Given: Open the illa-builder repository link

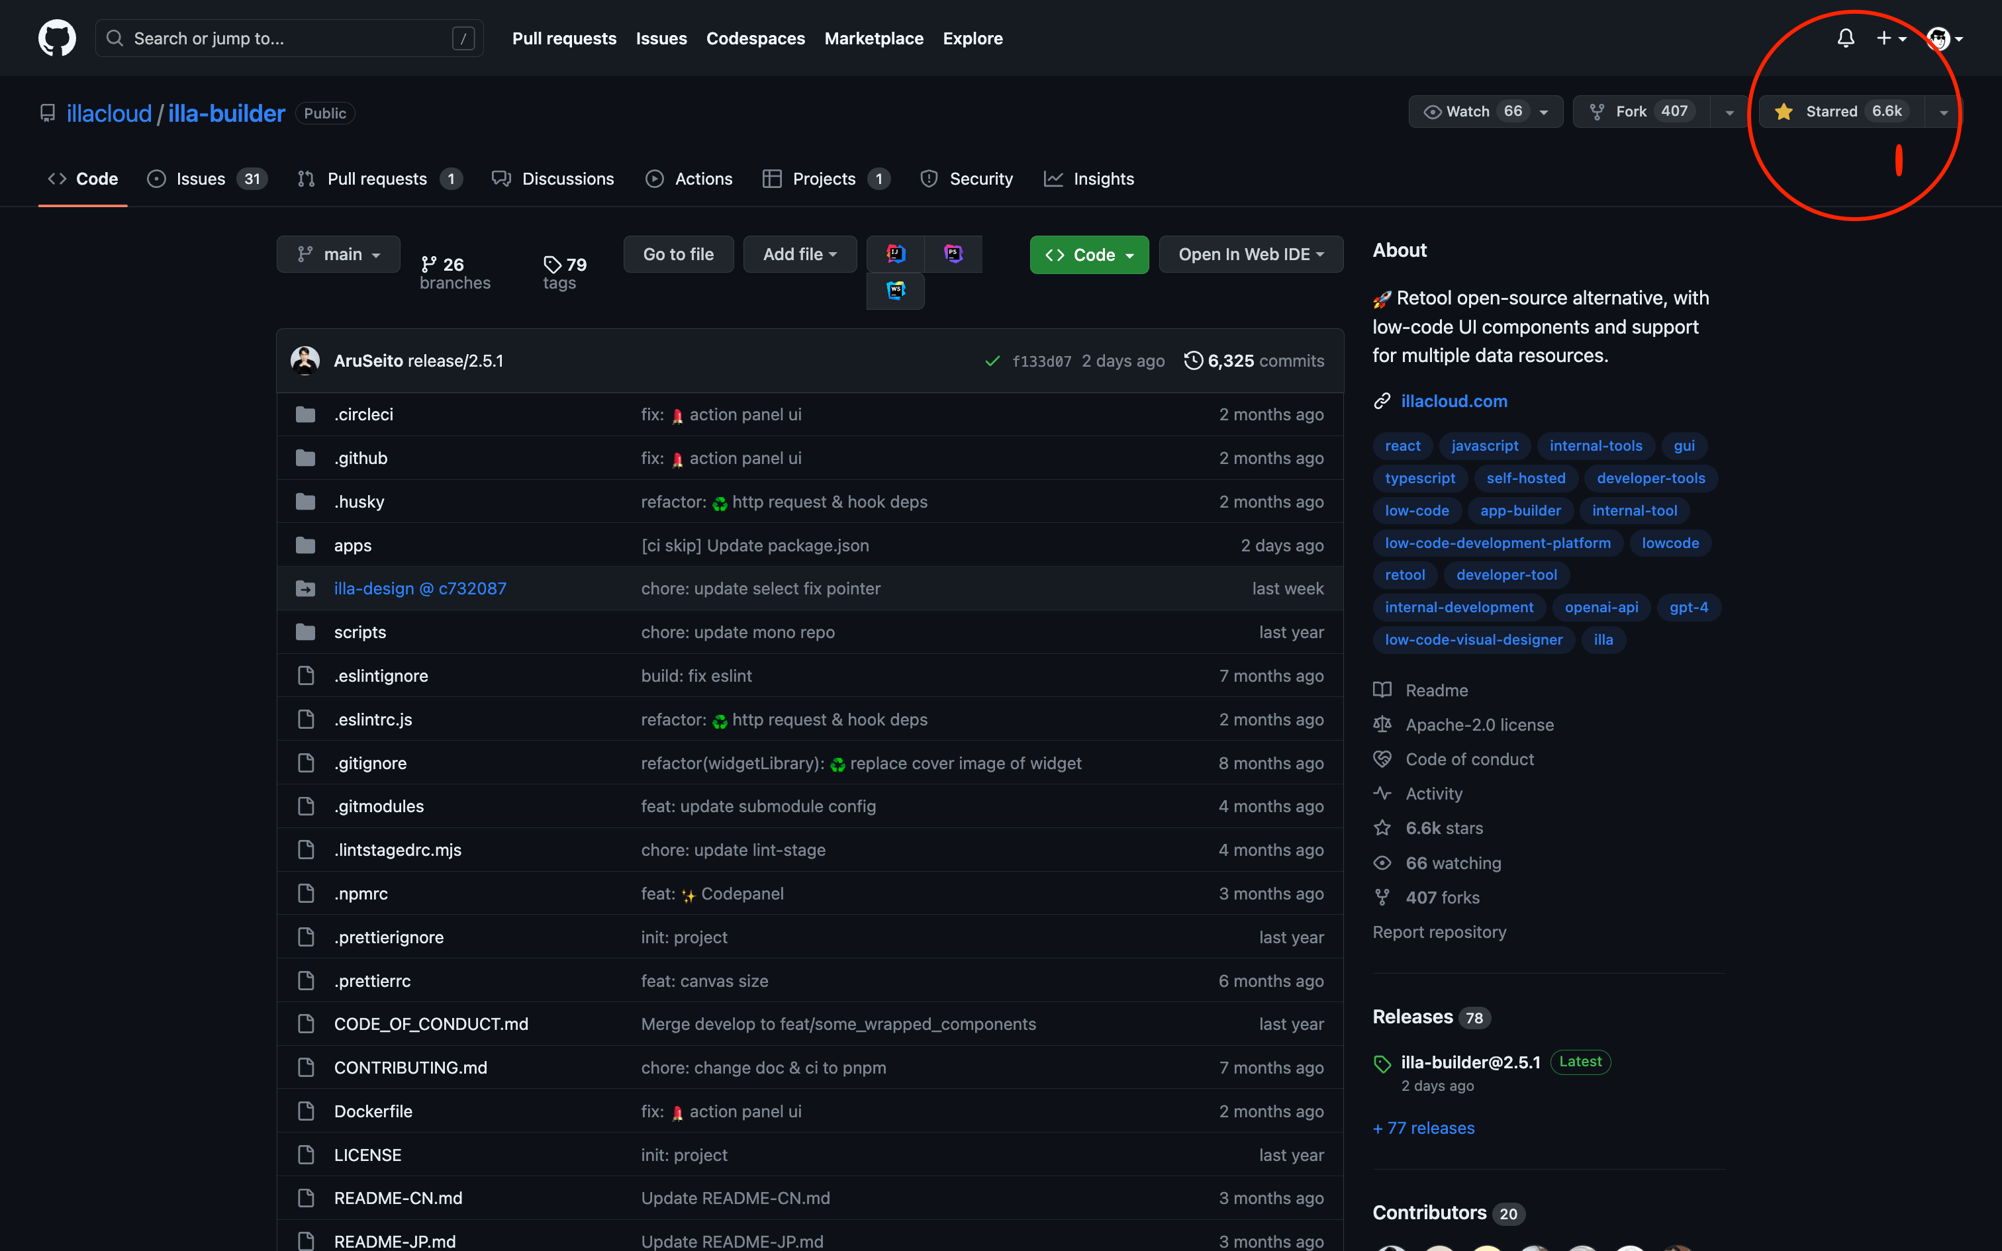Looking at the screenshot, I should [226, 113].
